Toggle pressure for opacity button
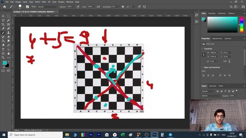 pyautogui.click(x=78, y=7)
